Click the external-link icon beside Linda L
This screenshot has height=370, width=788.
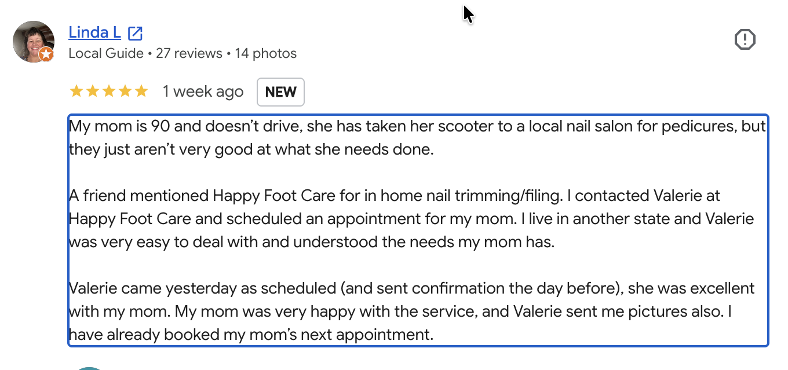[x=135, y=33]
